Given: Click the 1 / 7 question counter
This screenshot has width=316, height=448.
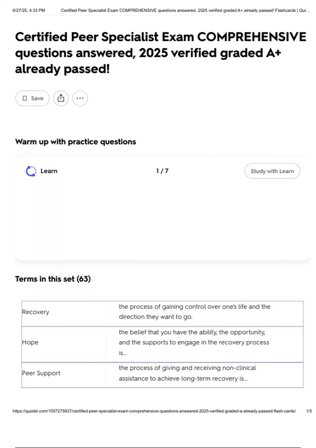Looking at the screenshot, I should [x=162, y=171].
